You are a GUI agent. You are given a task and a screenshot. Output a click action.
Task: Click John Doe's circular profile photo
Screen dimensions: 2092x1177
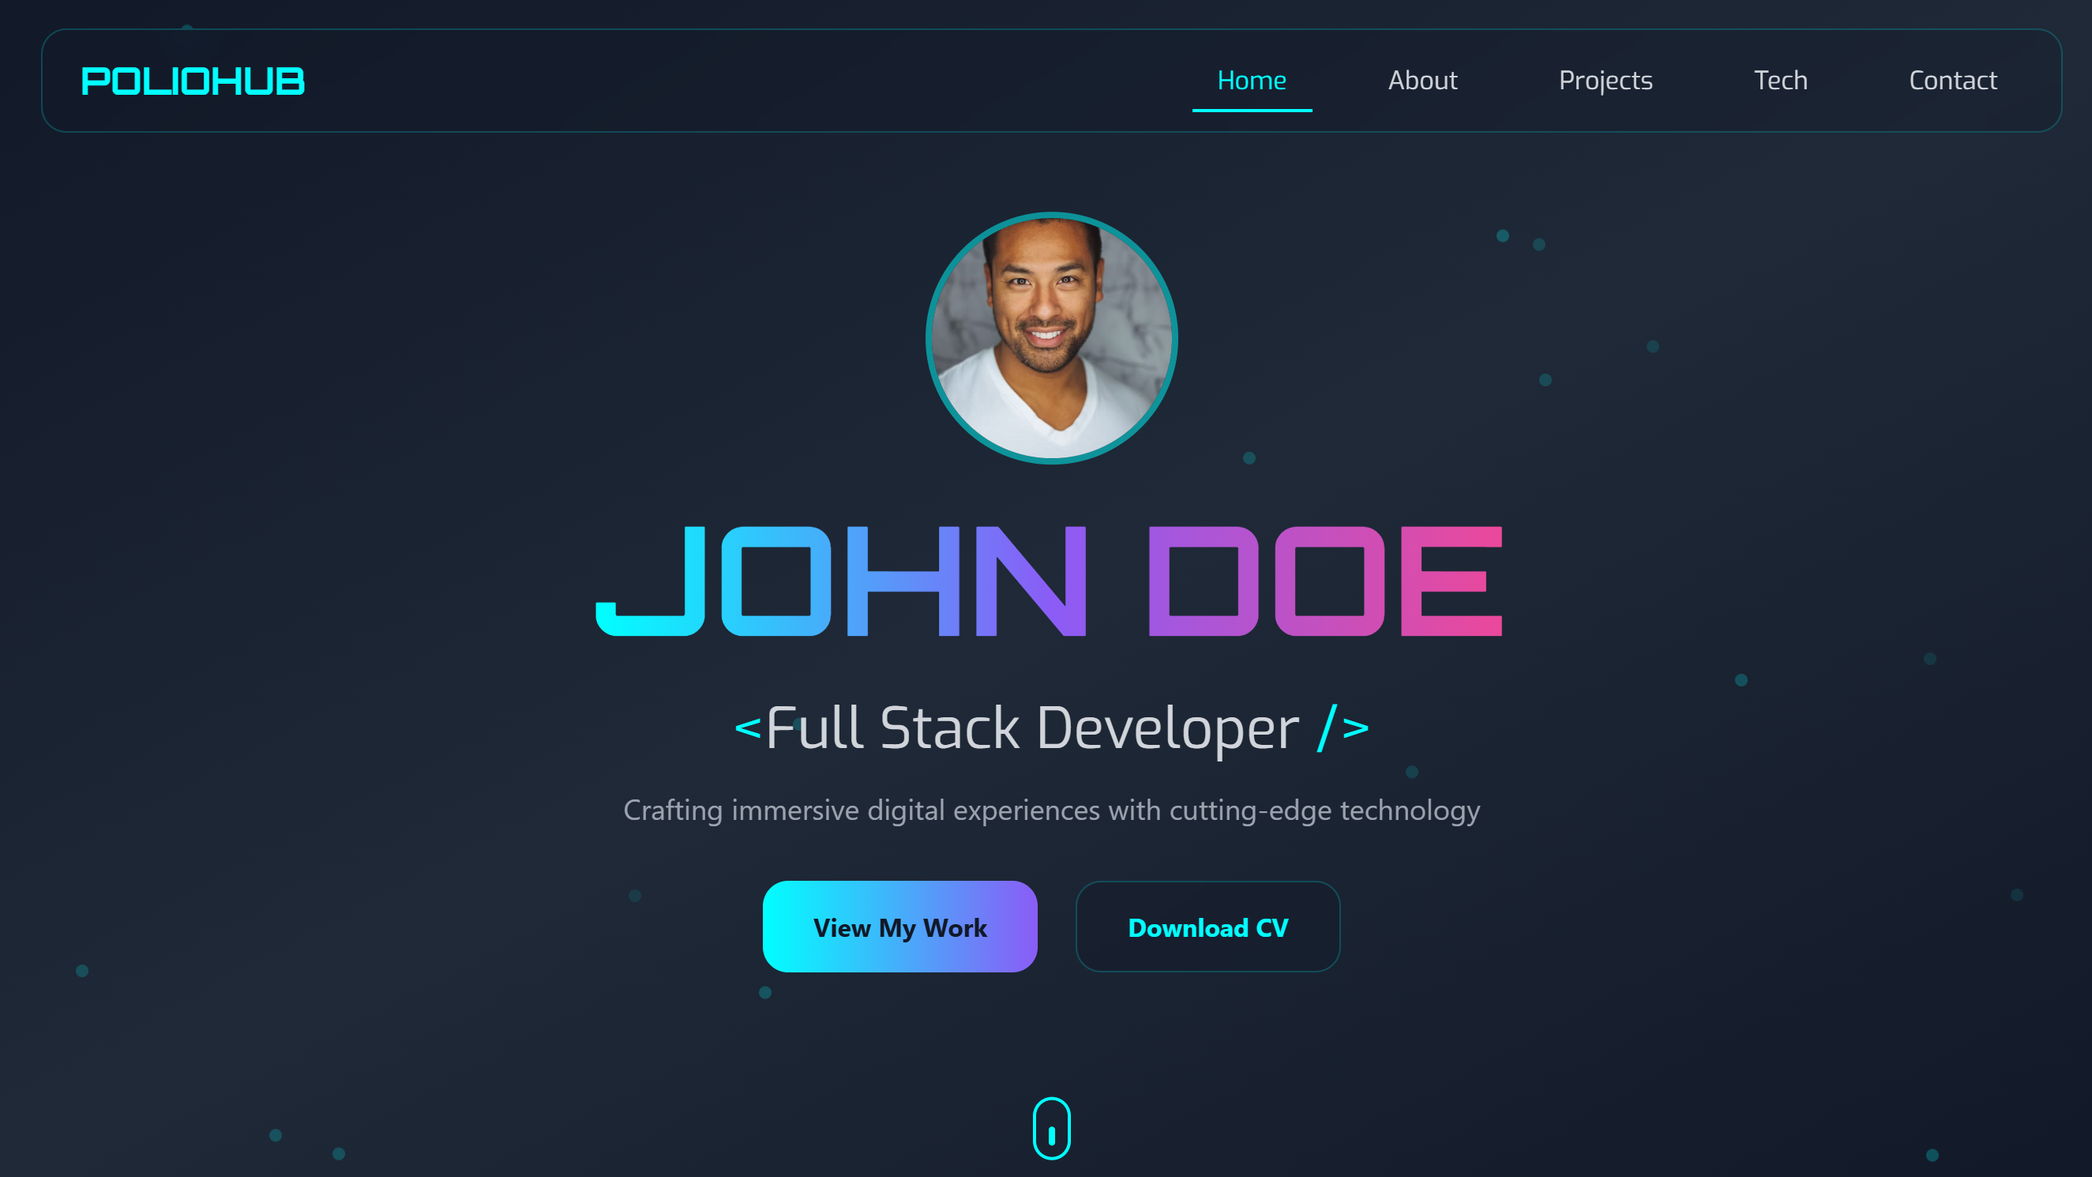(1051, 339)
